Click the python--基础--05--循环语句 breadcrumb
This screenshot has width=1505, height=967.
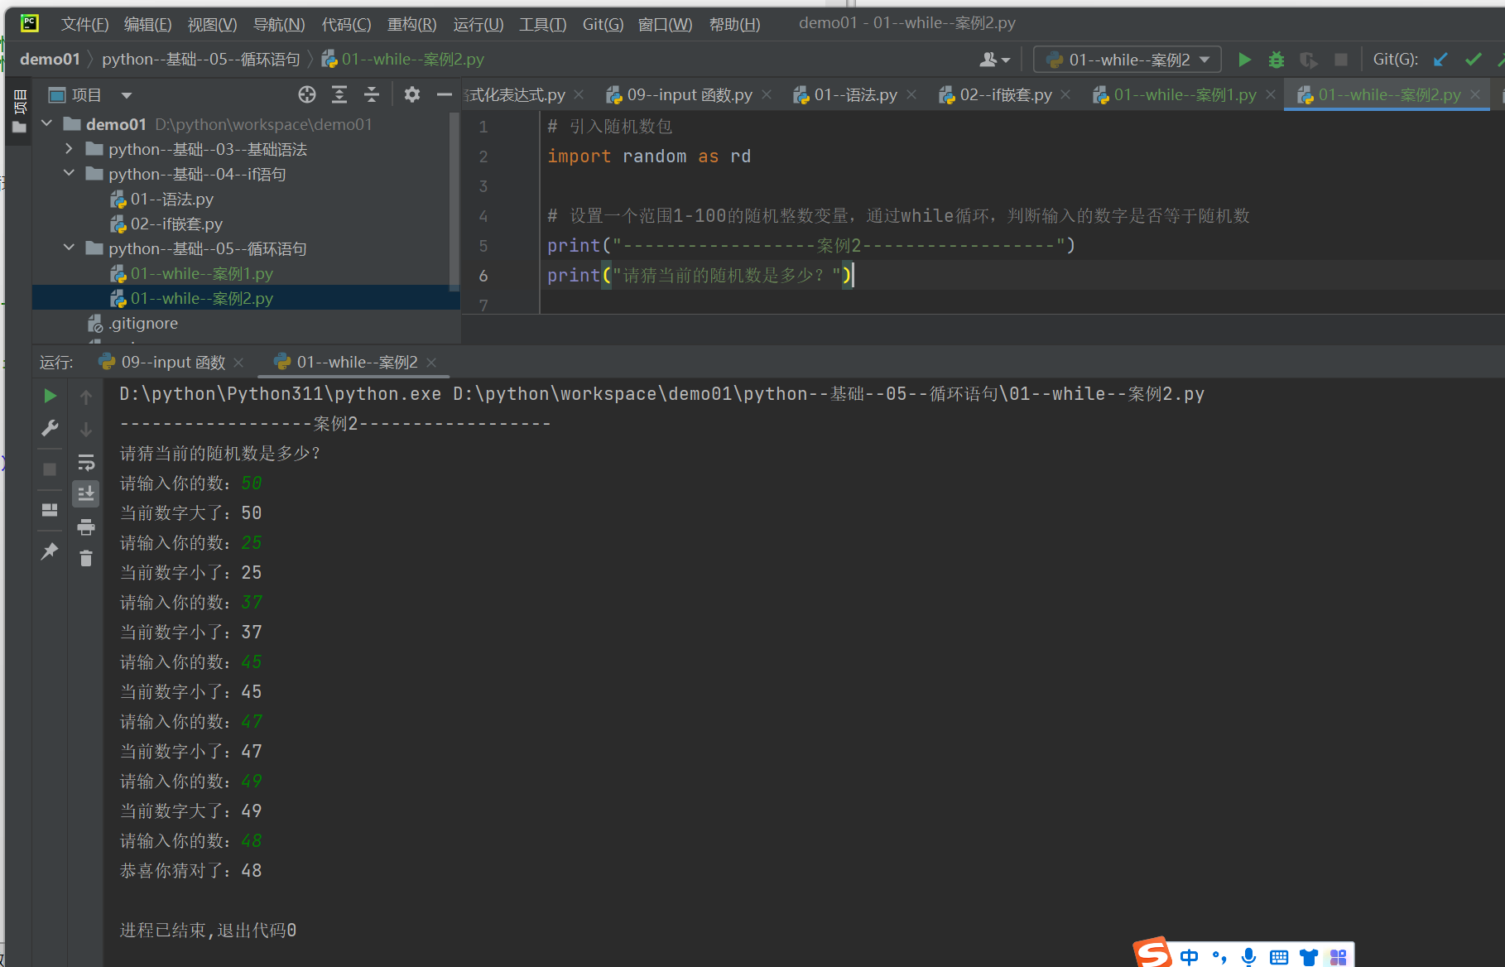201,60
